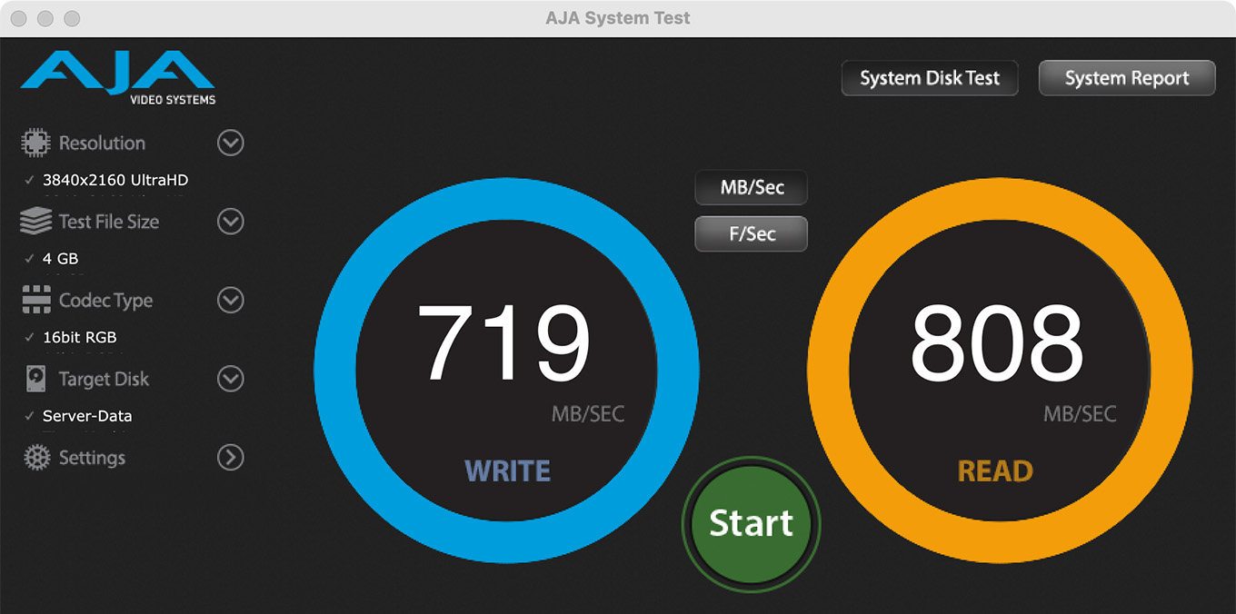
Task: Select the 16bit RGB codec option
Action: [x=80, y=337]
